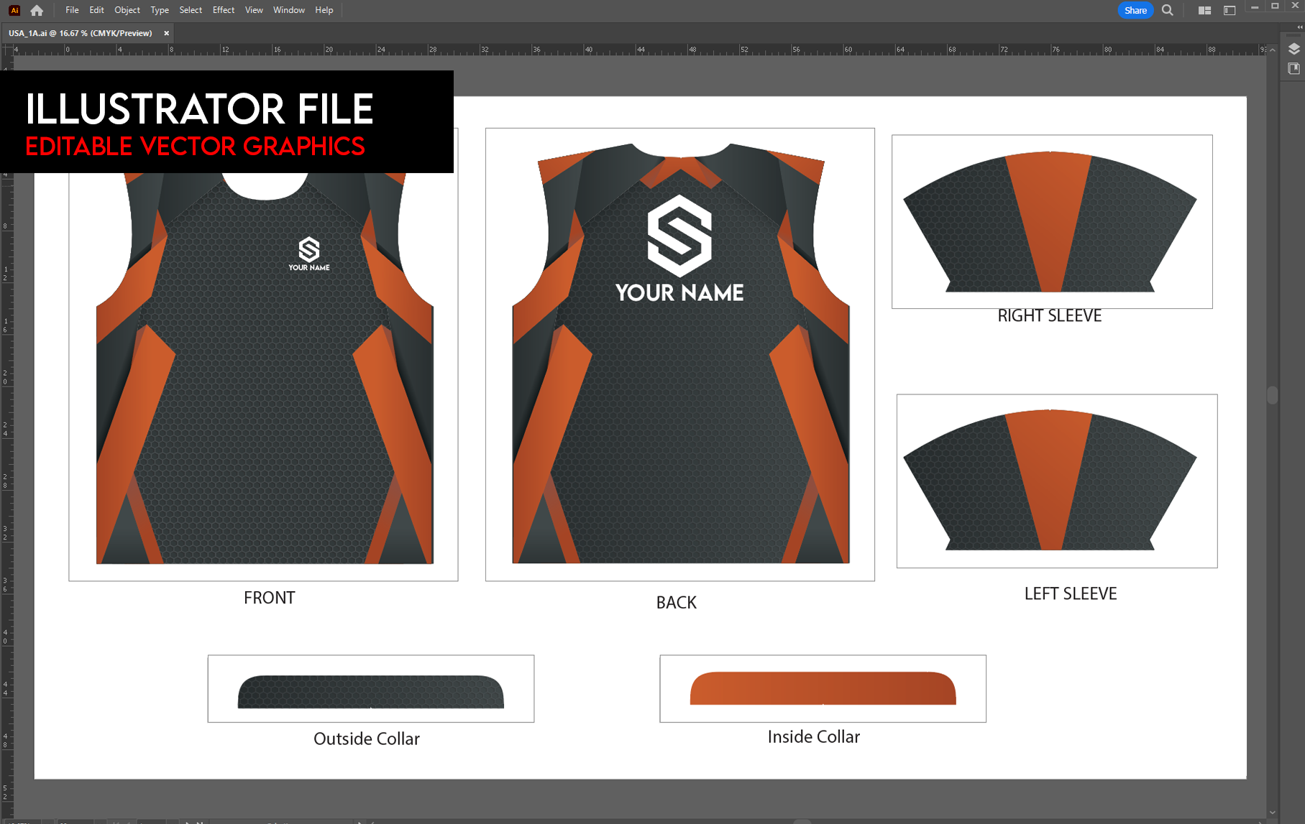Open Search using the magnifier icon
The height and width of the screenshot is (824, 1305).
(x=1168, y=10)
